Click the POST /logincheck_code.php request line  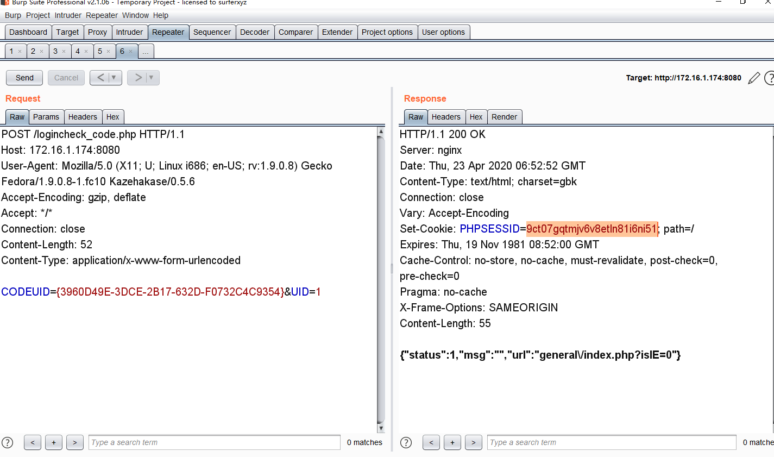[x=93, y=134]
